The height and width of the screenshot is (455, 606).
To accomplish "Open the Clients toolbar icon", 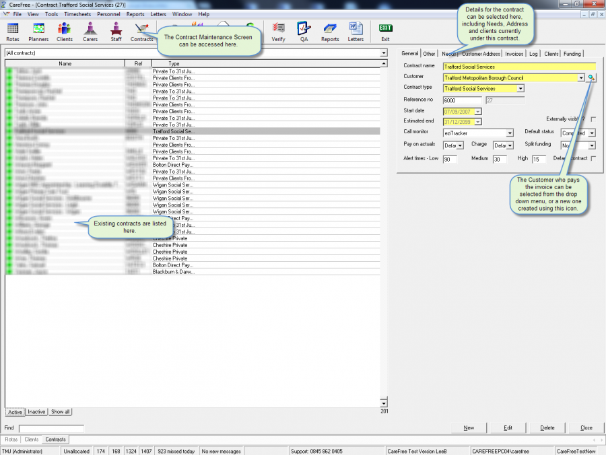I will tap(65, 31).
